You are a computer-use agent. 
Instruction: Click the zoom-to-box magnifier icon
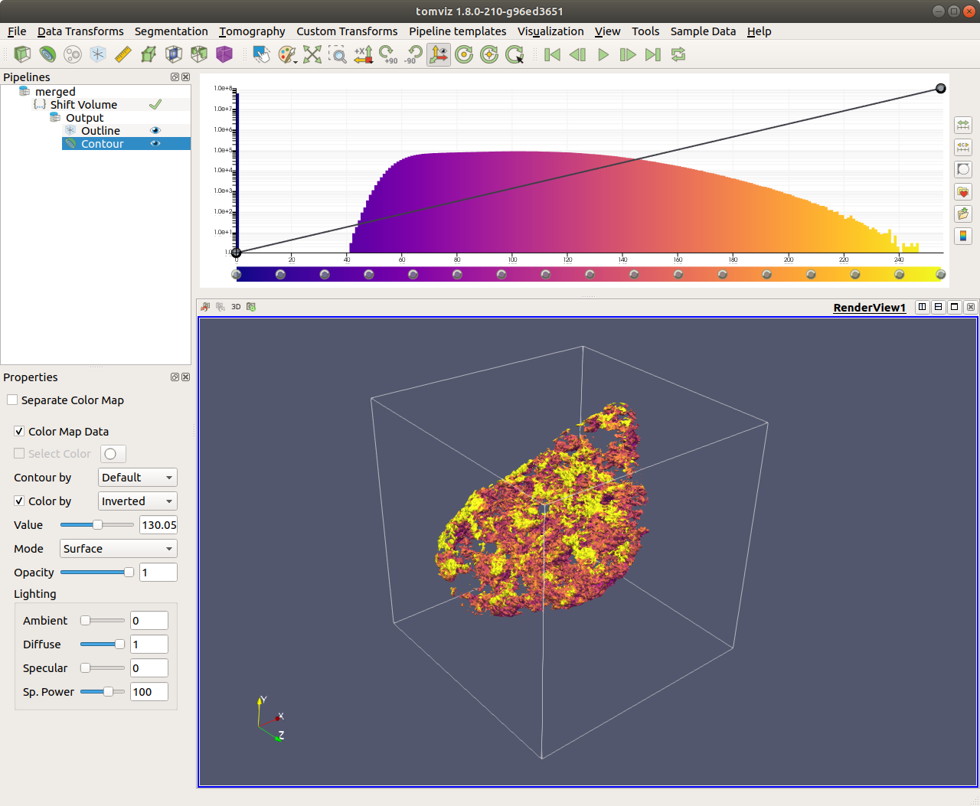pos(338,54)
